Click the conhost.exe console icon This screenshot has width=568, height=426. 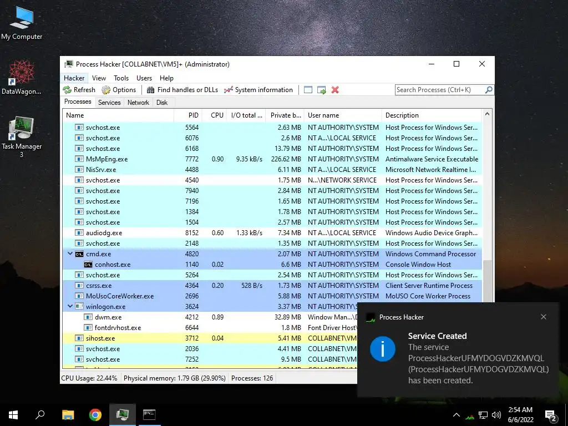click(88, 265)
